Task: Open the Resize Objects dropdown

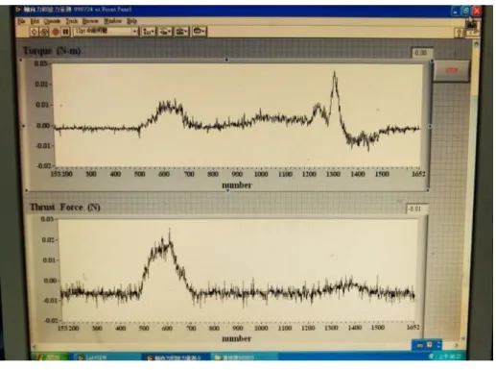Action: click(x=181, y=32)
